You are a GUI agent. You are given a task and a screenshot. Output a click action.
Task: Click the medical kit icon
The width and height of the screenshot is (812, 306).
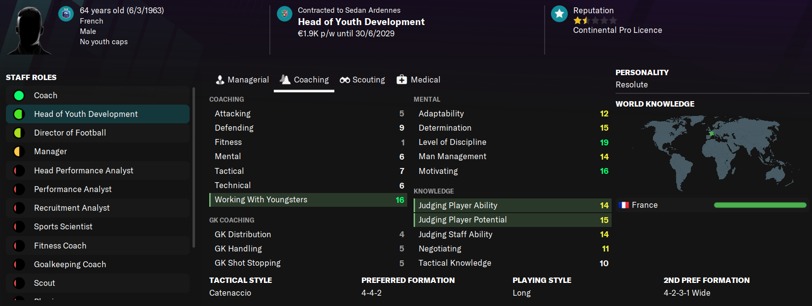402,80
